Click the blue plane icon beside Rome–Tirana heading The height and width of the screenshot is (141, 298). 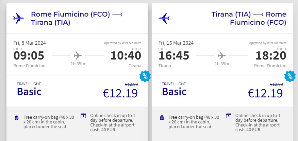[18, 18]
